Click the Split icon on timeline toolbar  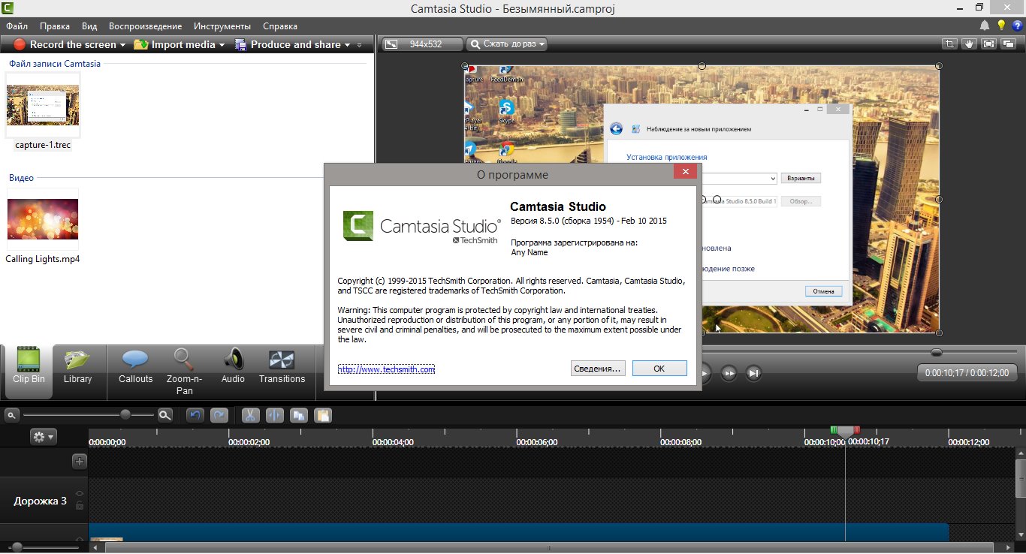pos(275,415)
